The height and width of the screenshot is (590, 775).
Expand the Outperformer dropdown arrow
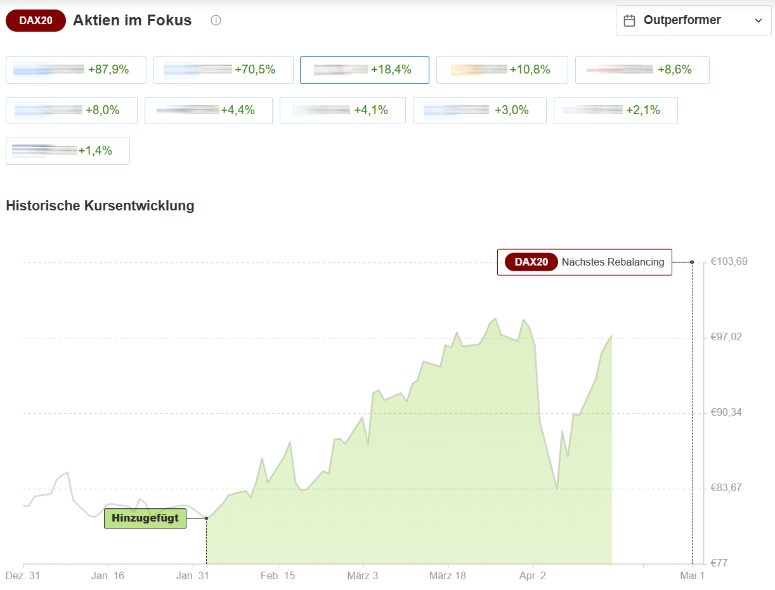point(759,21)
